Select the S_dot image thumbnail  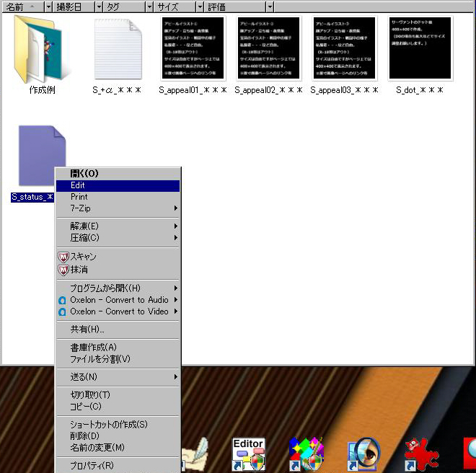[420, 48]
